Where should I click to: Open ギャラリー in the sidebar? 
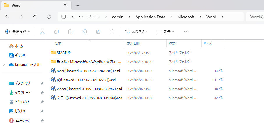[18, 55]
